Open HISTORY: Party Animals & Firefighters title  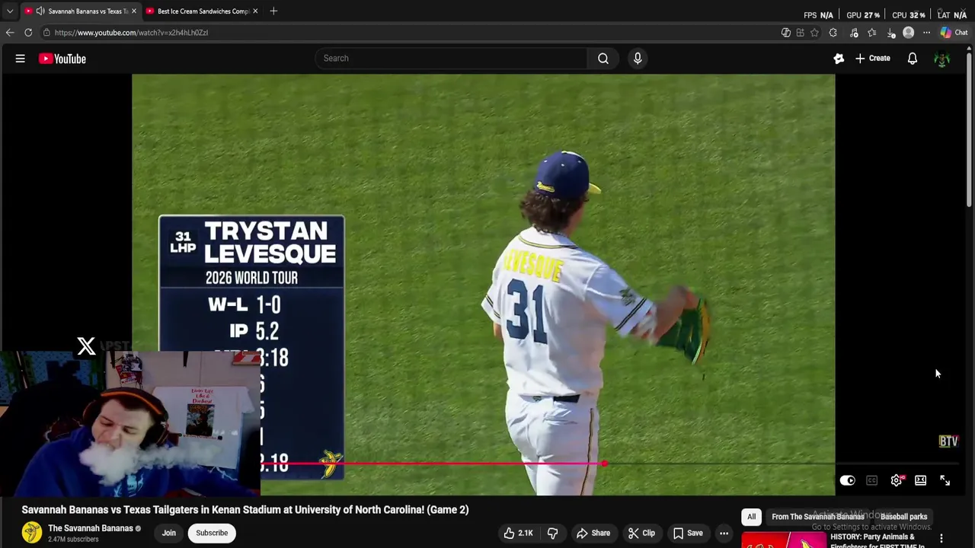click(877, 541)
